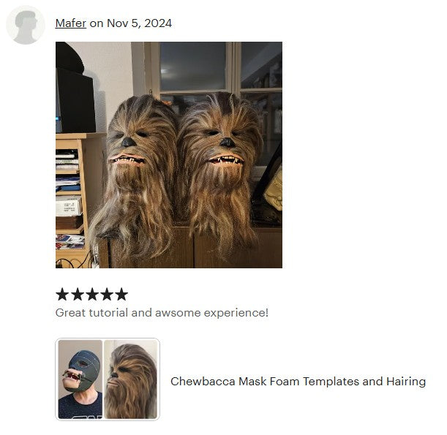447x435 pixels.
Task: Open the reviewer's default avatar icon
Action: (x=26, y=26)
